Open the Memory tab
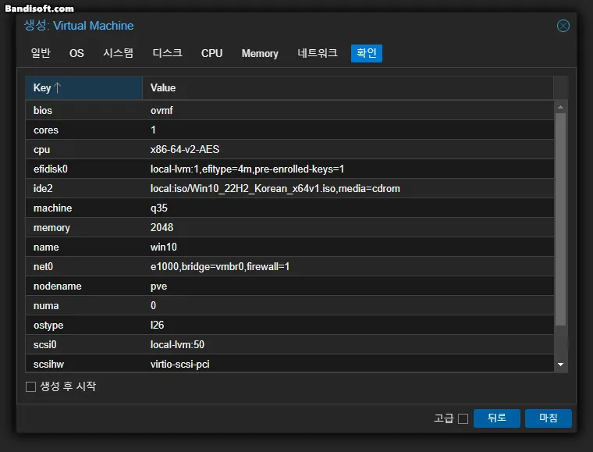Screen dimensions: 593x452 pos(260,53)
